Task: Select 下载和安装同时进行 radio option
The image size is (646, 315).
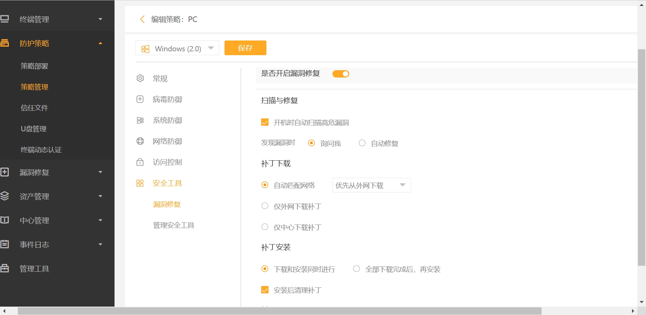Action: pos(265,269)
